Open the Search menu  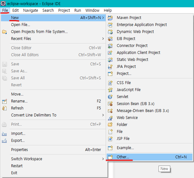(48, 10)
